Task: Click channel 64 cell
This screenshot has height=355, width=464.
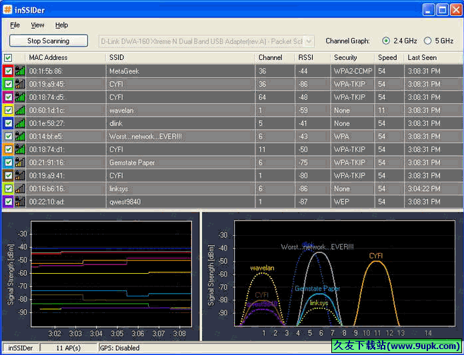Action: (275, 97)
